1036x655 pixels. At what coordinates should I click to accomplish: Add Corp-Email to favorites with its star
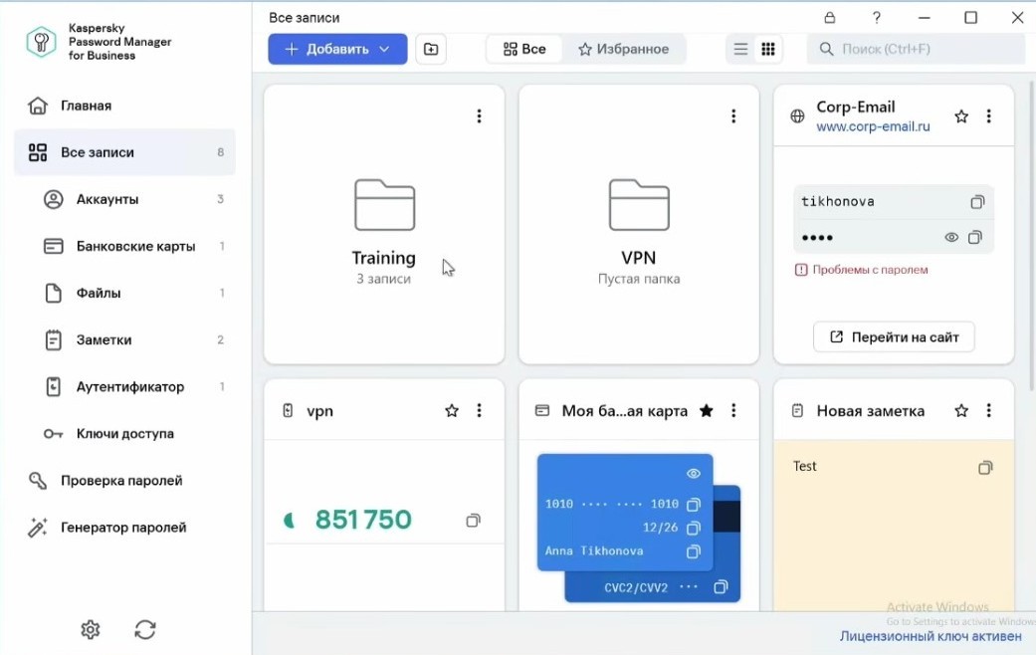(x=961, y=117)
